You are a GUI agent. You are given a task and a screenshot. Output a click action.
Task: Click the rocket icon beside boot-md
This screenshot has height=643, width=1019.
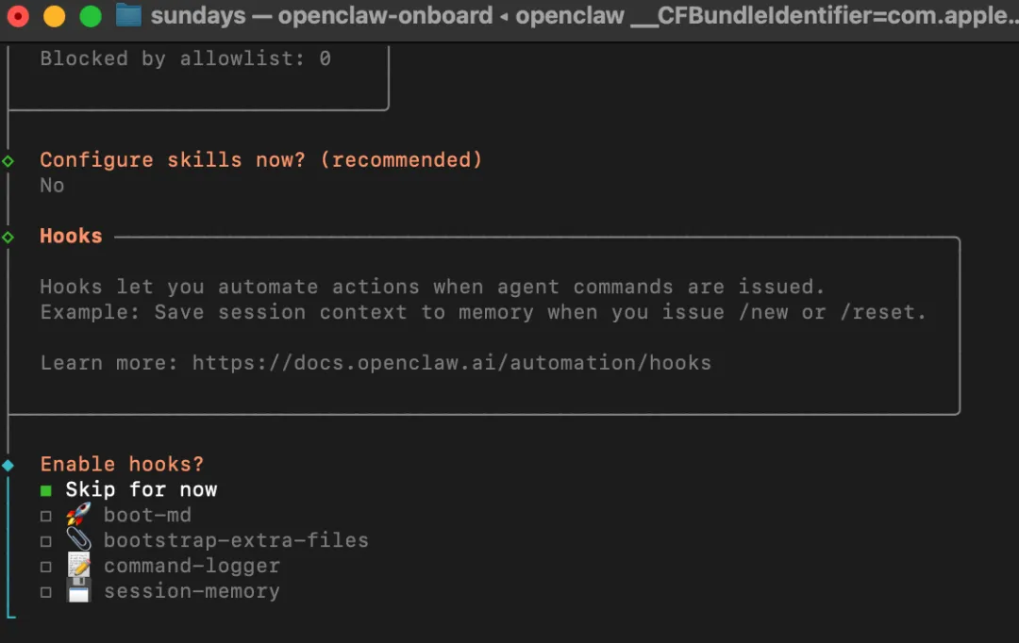78,515
